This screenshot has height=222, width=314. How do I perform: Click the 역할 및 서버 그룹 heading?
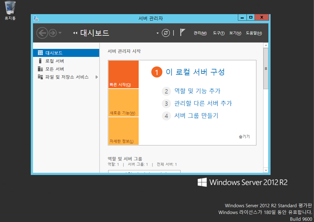[x=125, y=159]
